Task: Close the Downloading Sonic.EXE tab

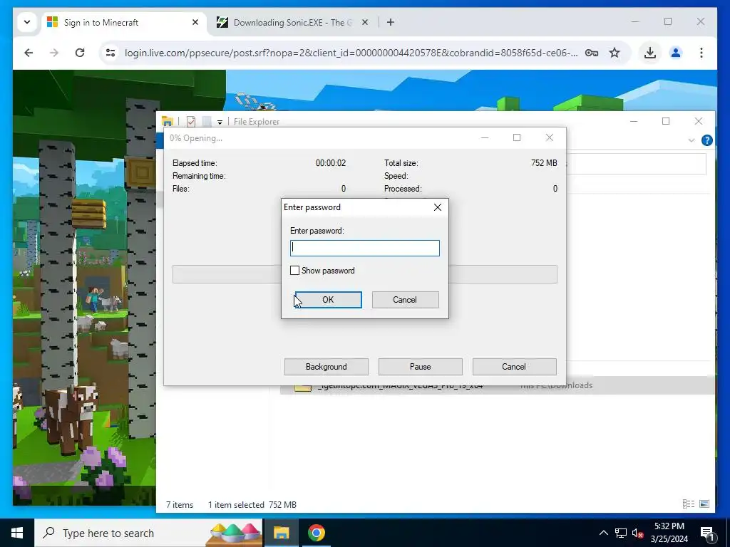Action: click(x=365, y=22)
